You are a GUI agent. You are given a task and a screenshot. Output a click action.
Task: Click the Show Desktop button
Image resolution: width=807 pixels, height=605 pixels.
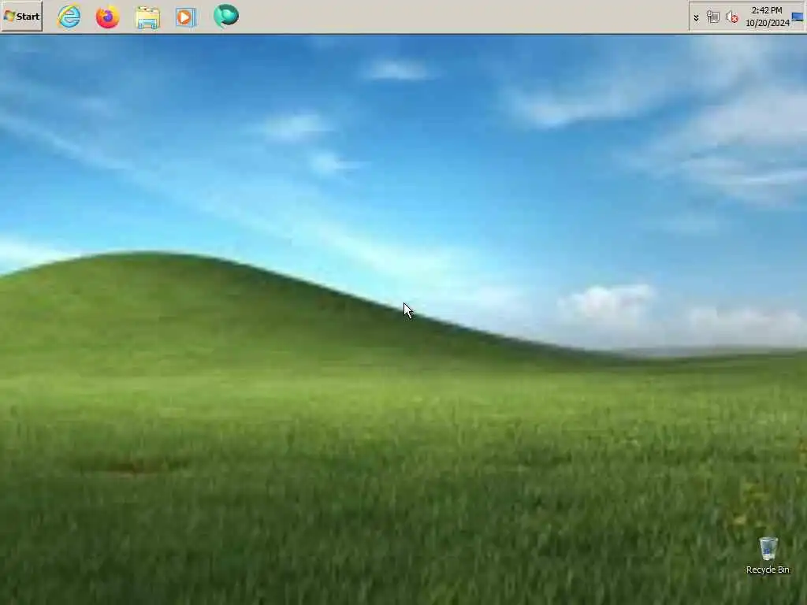pyautogui.click(x=798, y=17)
